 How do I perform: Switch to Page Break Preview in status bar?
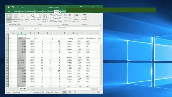pyautogui.click(x=75, y=92)
